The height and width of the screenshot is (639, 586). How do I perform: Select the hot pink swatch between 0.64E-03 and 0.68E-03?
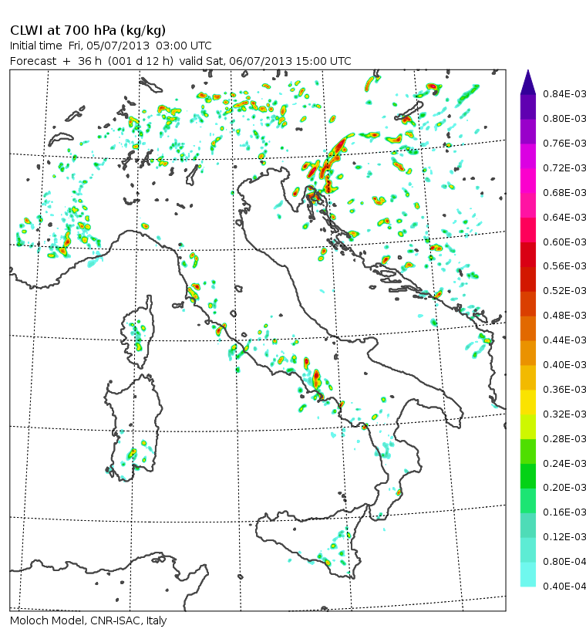528,205
